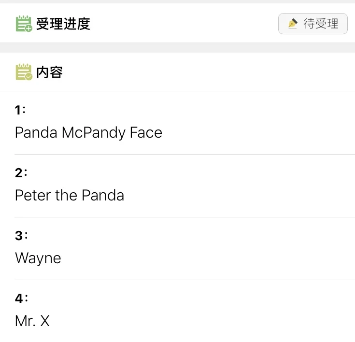
Task: Select the entry Panda McPandy Face
Action: tap(88, 133)
